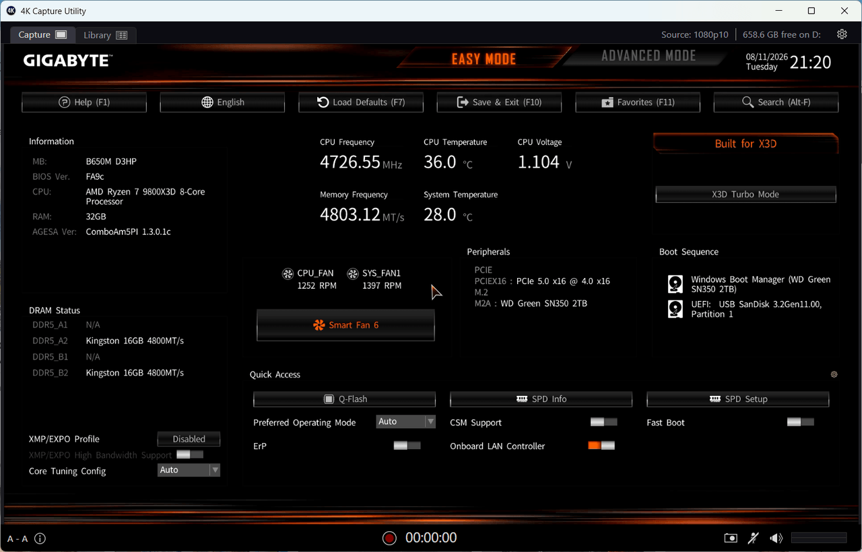Switch to the Library tab
862x552 pixels.
105,35
